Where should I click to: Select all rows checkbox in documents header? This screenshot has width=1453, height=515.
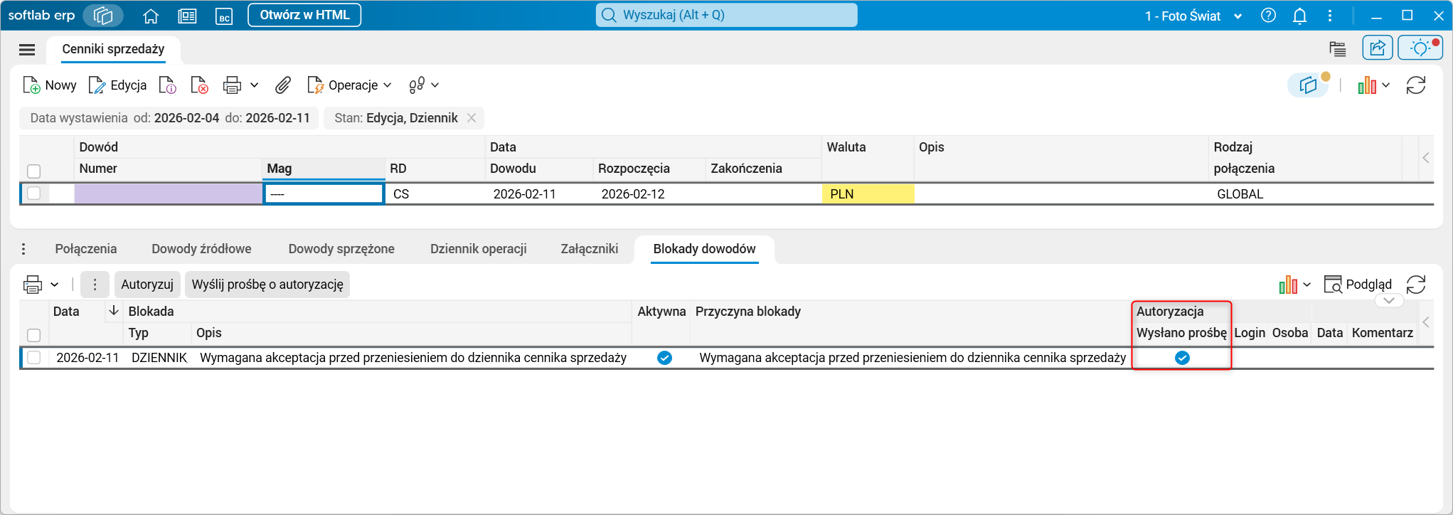[33, 171]
